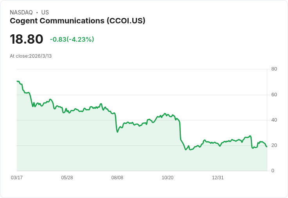Click the 18.80 current price
Screen dimensions: 288x198
point(27,39)
